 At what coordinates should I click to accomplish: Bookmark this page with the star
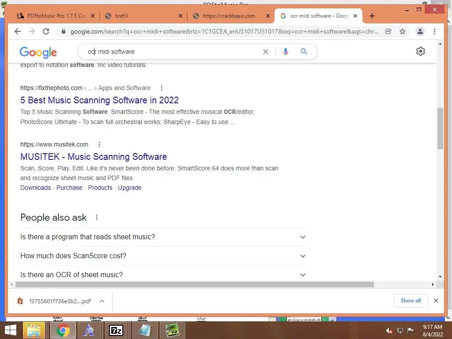(x=403, y=31)
